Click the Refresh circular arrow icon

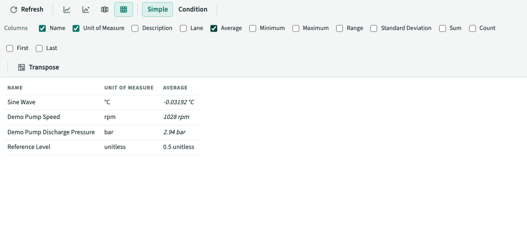14,9
